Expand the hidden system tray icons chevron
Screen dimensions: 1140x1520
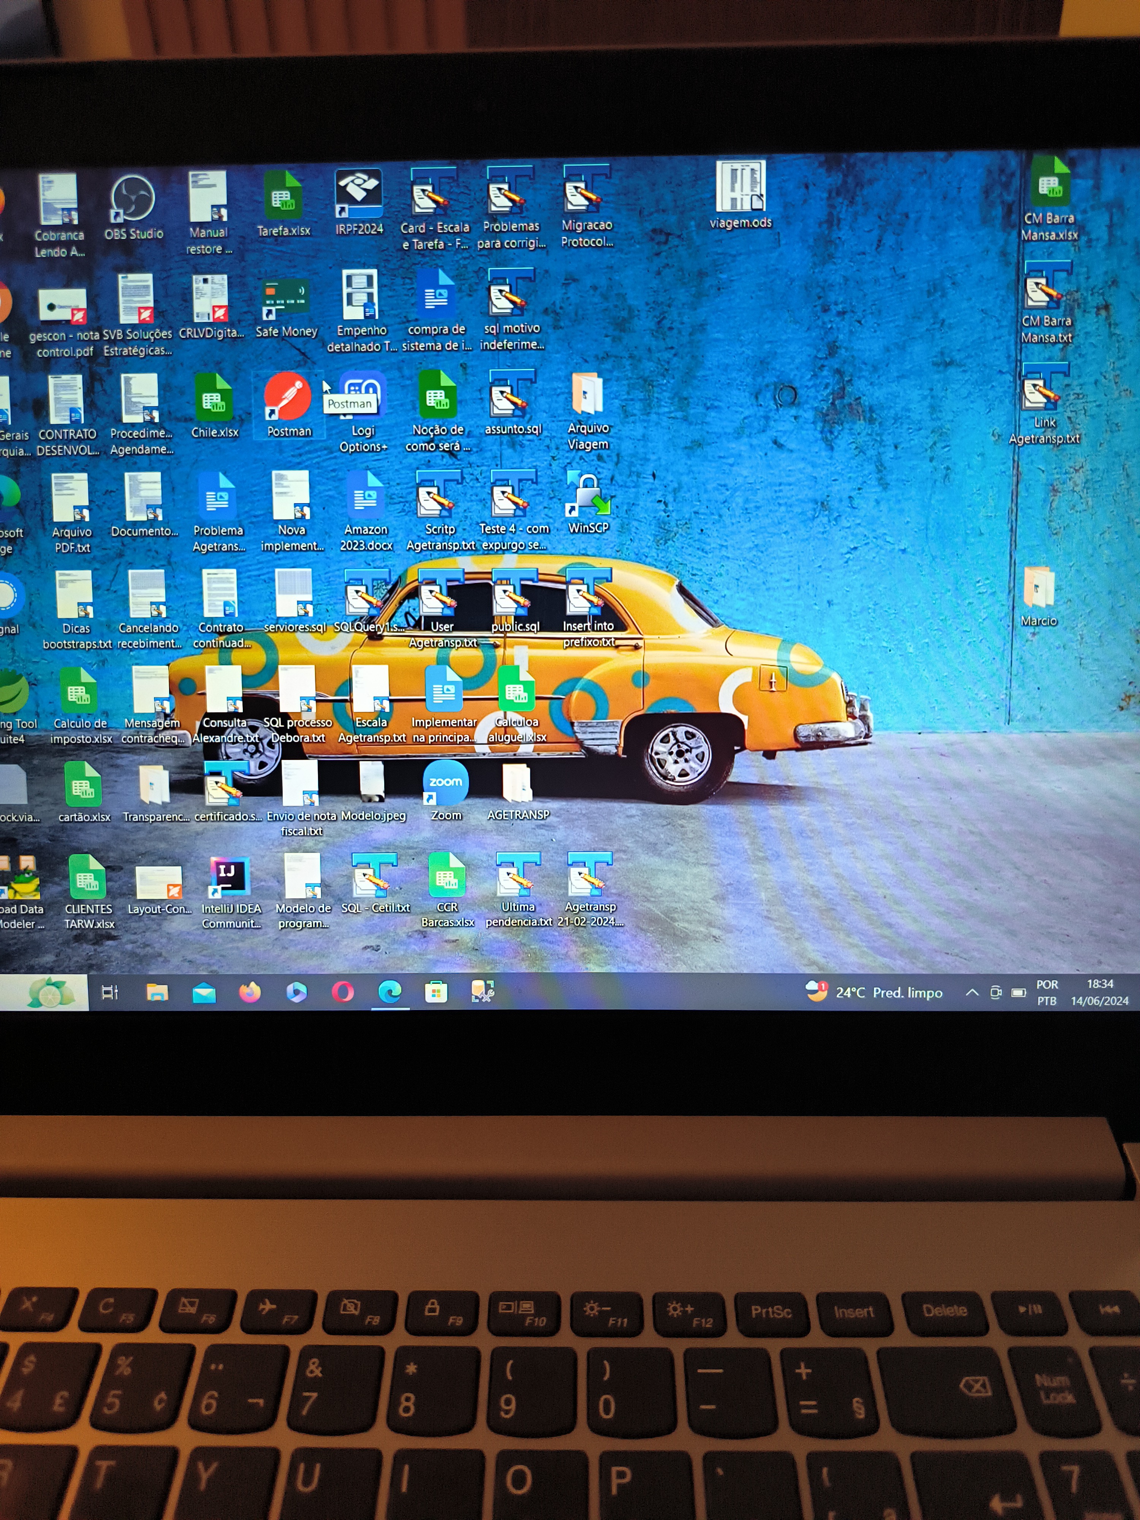[972, 993]
